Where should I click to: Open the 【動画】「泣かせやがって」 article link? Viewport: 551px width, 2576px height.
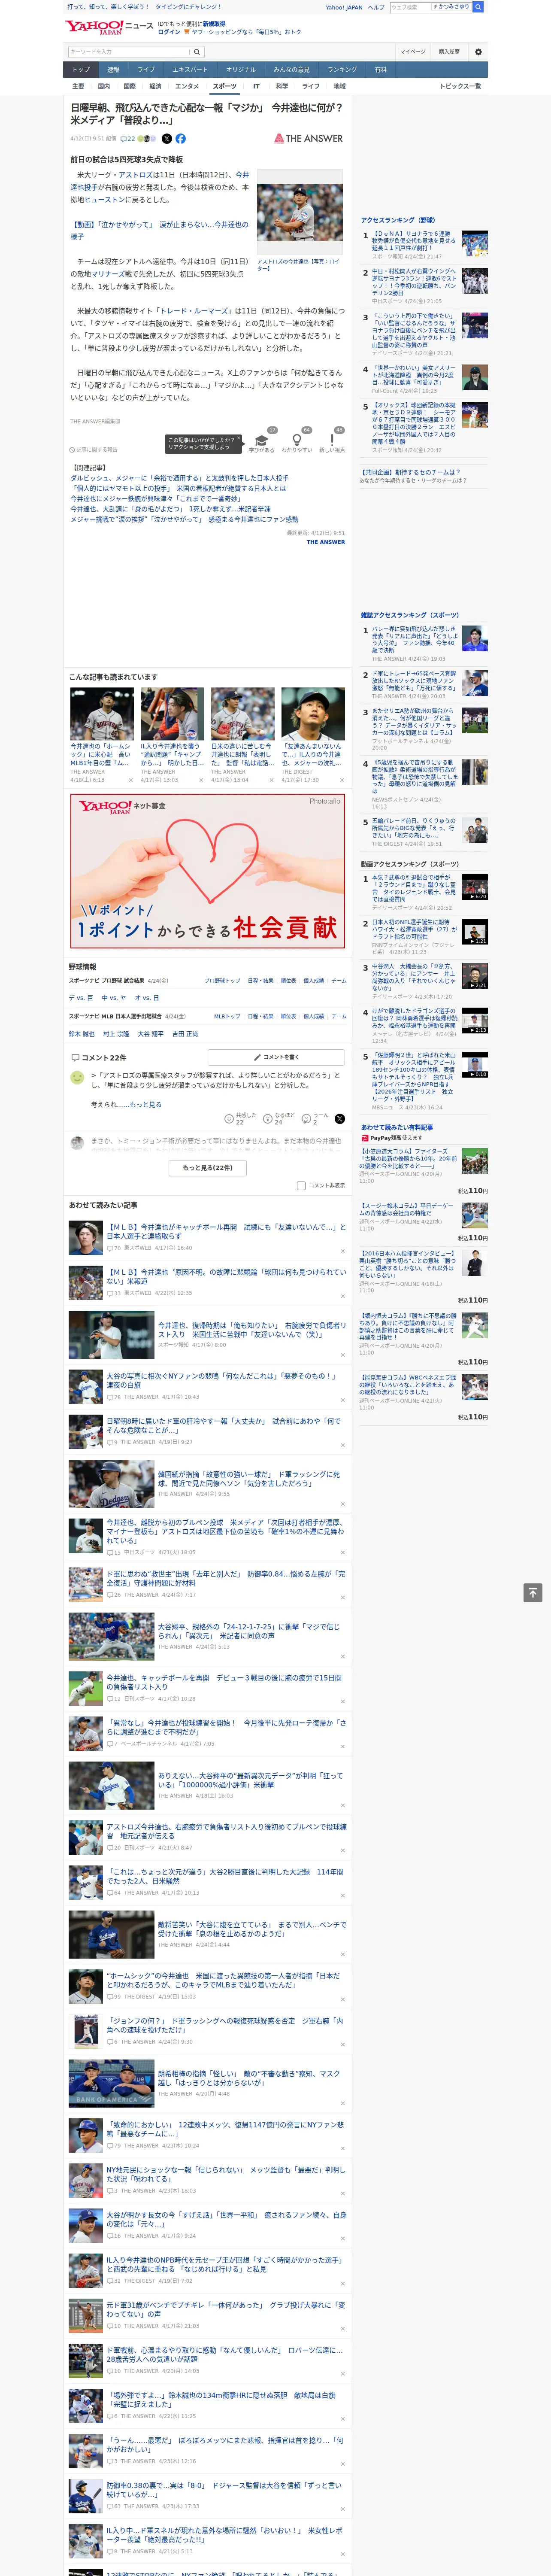159,230
